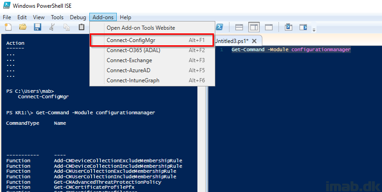Run Connect-ConfigMgr from Add-ons menu
The height and width of the screenshot is (192, 382).
pos(152,40)
